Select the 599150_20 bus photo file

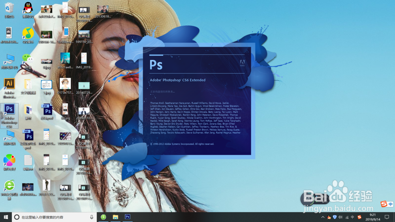(84, 37)
